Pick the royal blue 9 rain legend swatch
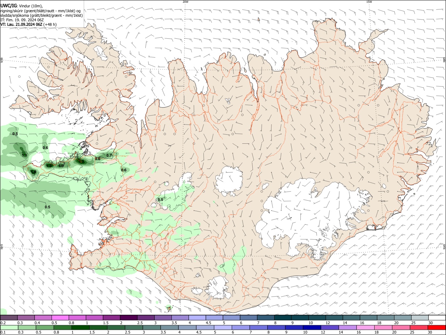This screenshot has width=446, height=335. (294, 327)
